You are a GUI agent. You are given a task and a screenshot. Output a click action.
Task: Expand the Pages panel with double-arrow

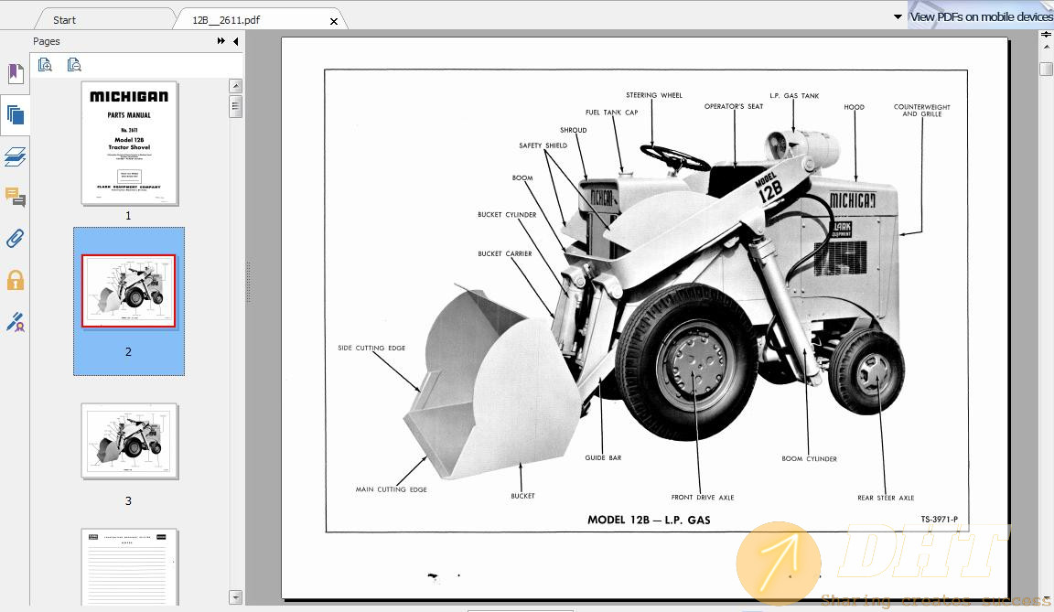click(x=221, y=41)
